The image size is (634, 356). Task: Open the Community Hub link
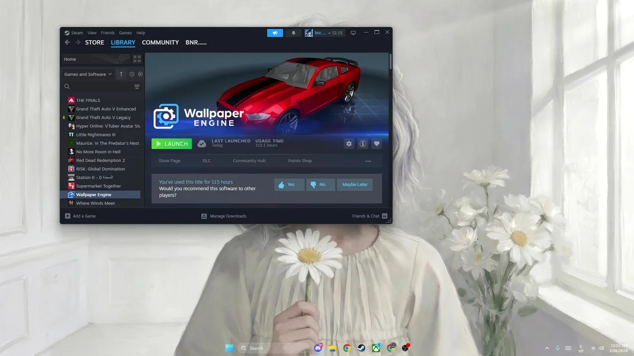point(249,161)
